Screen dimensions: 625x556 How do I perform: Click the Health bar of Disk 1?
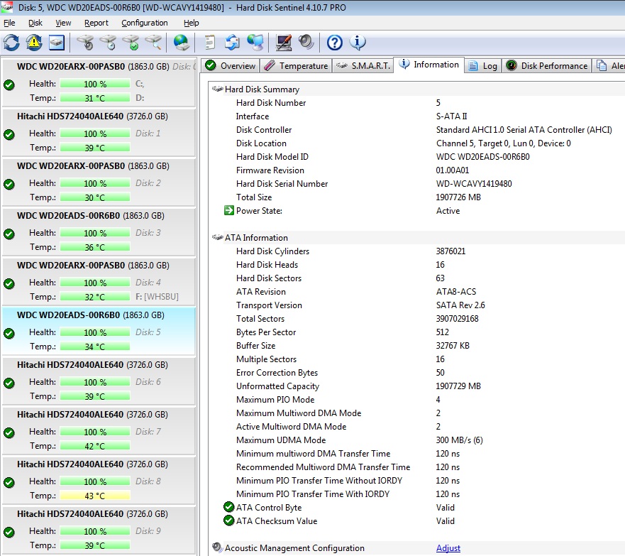[x=95, y=133]
